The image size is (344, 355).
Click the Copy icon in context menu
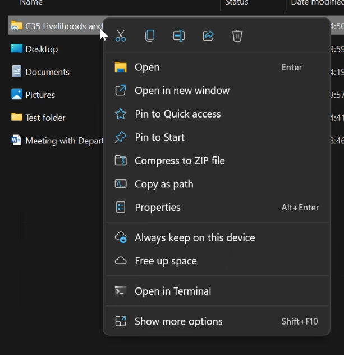pyautogui.click(x=150, y=36)
